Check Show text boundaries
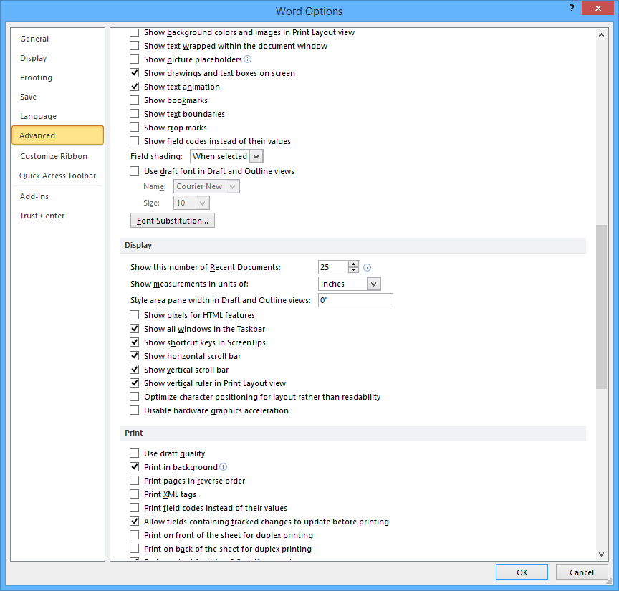Viewport: 619px width, 591px height. coord(134,114)
